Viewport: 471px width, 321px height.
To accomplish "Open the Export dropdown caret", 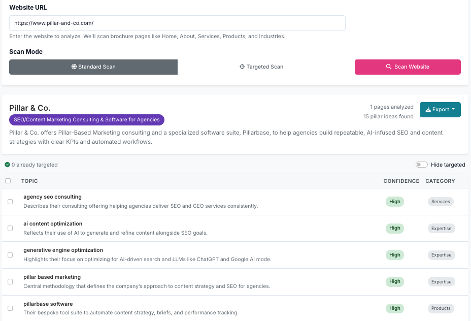I will click(x=453, y=109).
